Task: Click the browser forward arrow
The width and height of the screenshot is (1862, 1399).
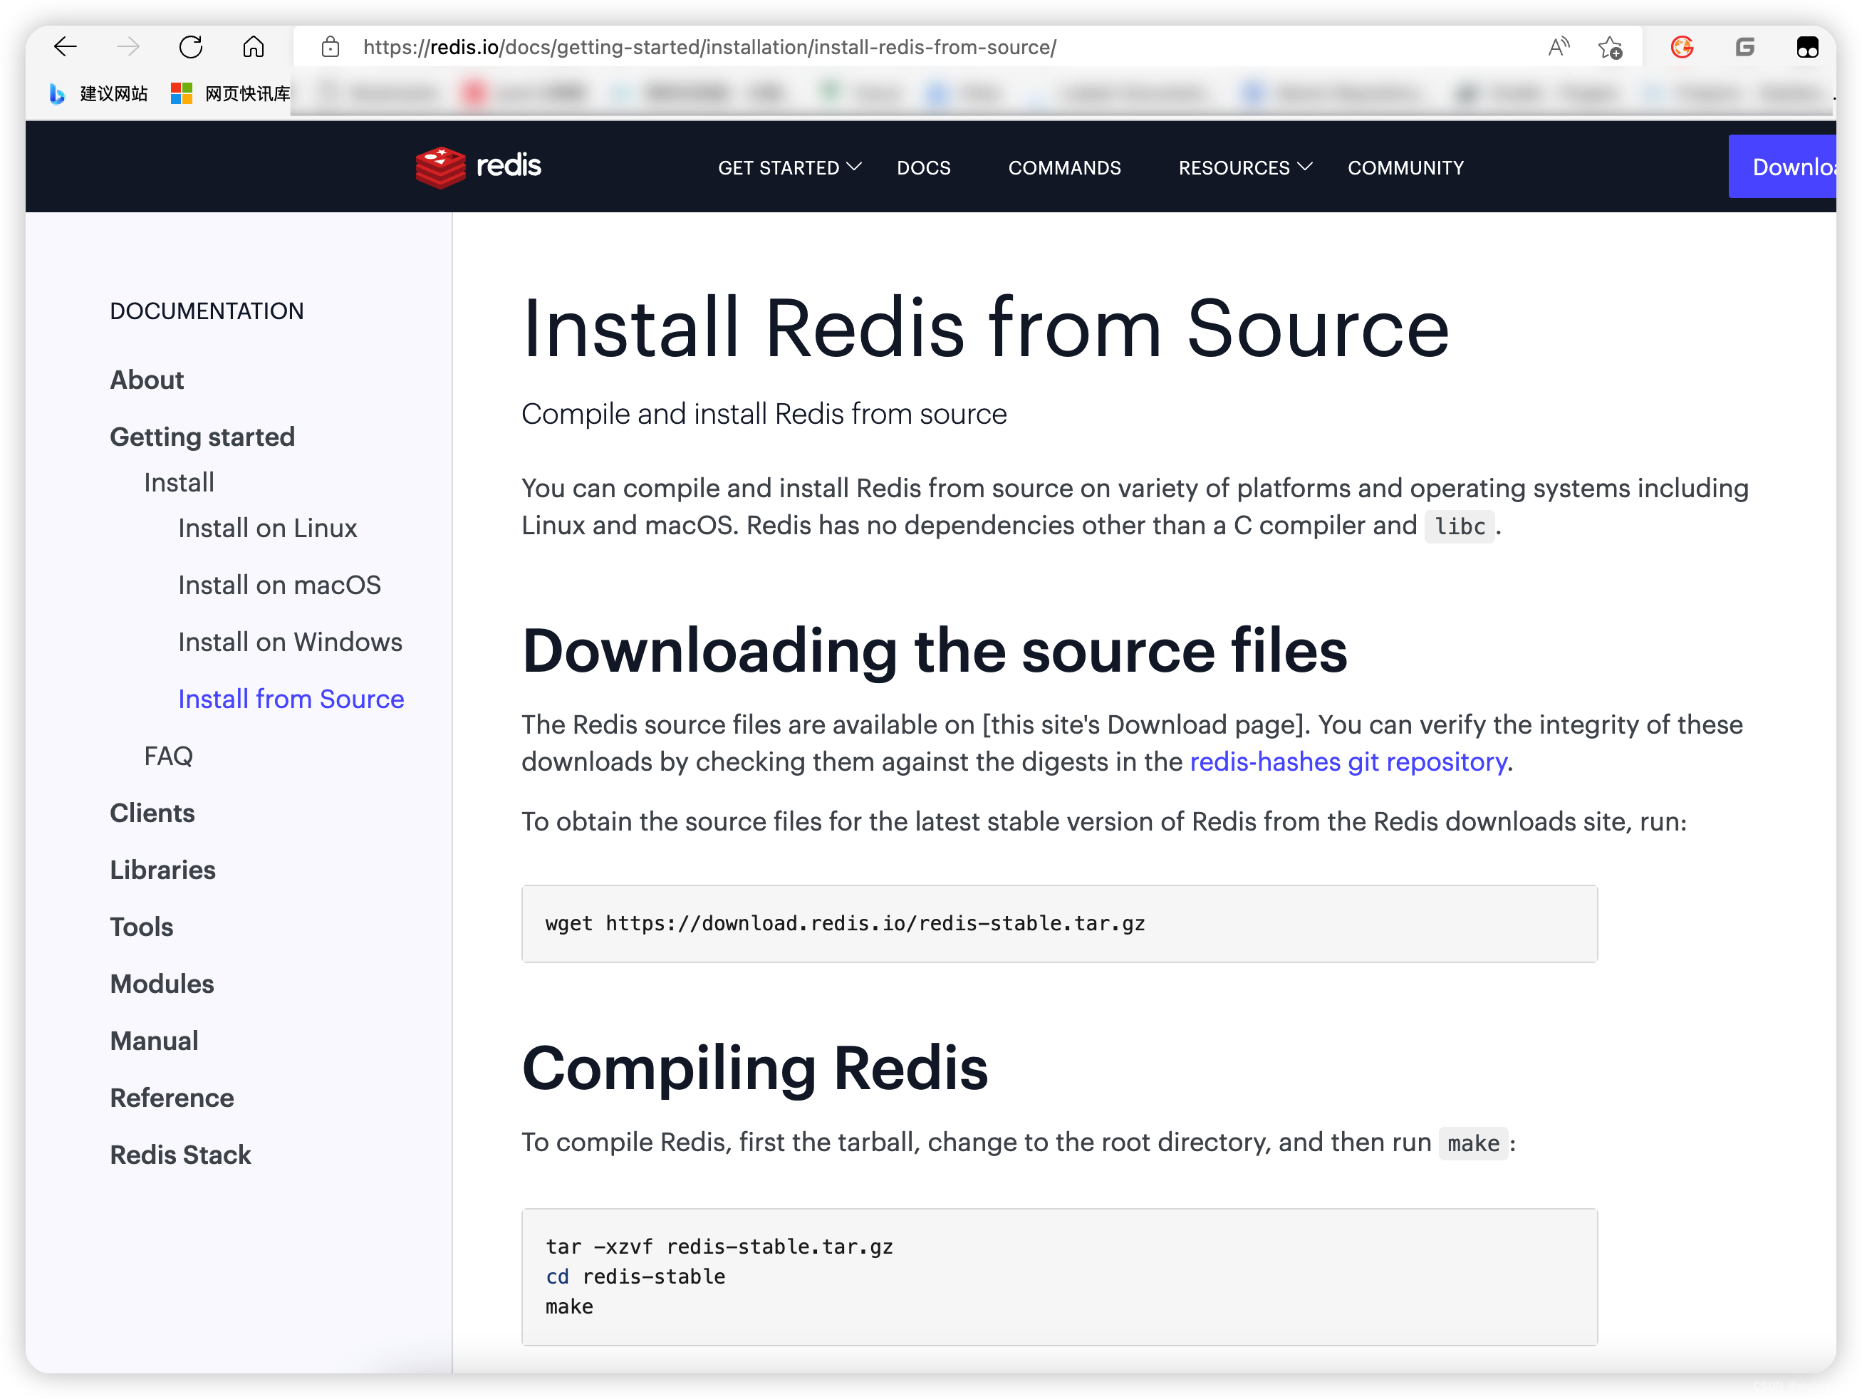Action: 128,47
